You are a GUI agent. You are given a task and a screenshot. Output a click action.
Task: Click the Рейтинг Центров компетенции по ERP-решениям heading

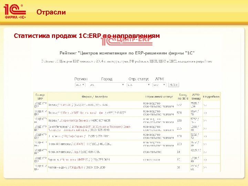pyautogui.click(x=127, y=53)
